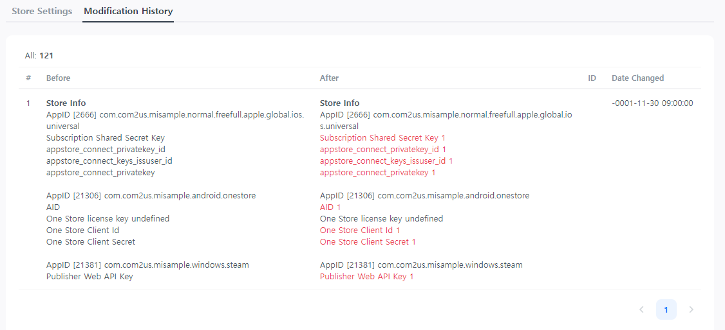
Task: Select page 1 in pagination
Action: [666, 309]
